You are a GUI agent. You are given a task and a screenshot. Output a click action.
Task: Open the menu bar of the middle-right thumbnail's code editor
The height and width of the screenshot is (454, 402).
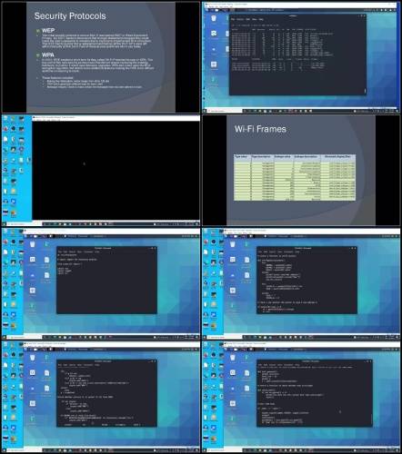pos(307,252)
